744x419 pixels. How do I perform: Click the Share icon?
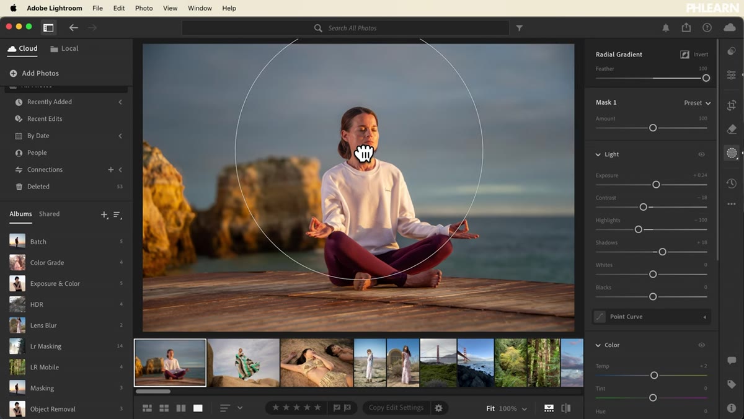(x=686, y=28)
